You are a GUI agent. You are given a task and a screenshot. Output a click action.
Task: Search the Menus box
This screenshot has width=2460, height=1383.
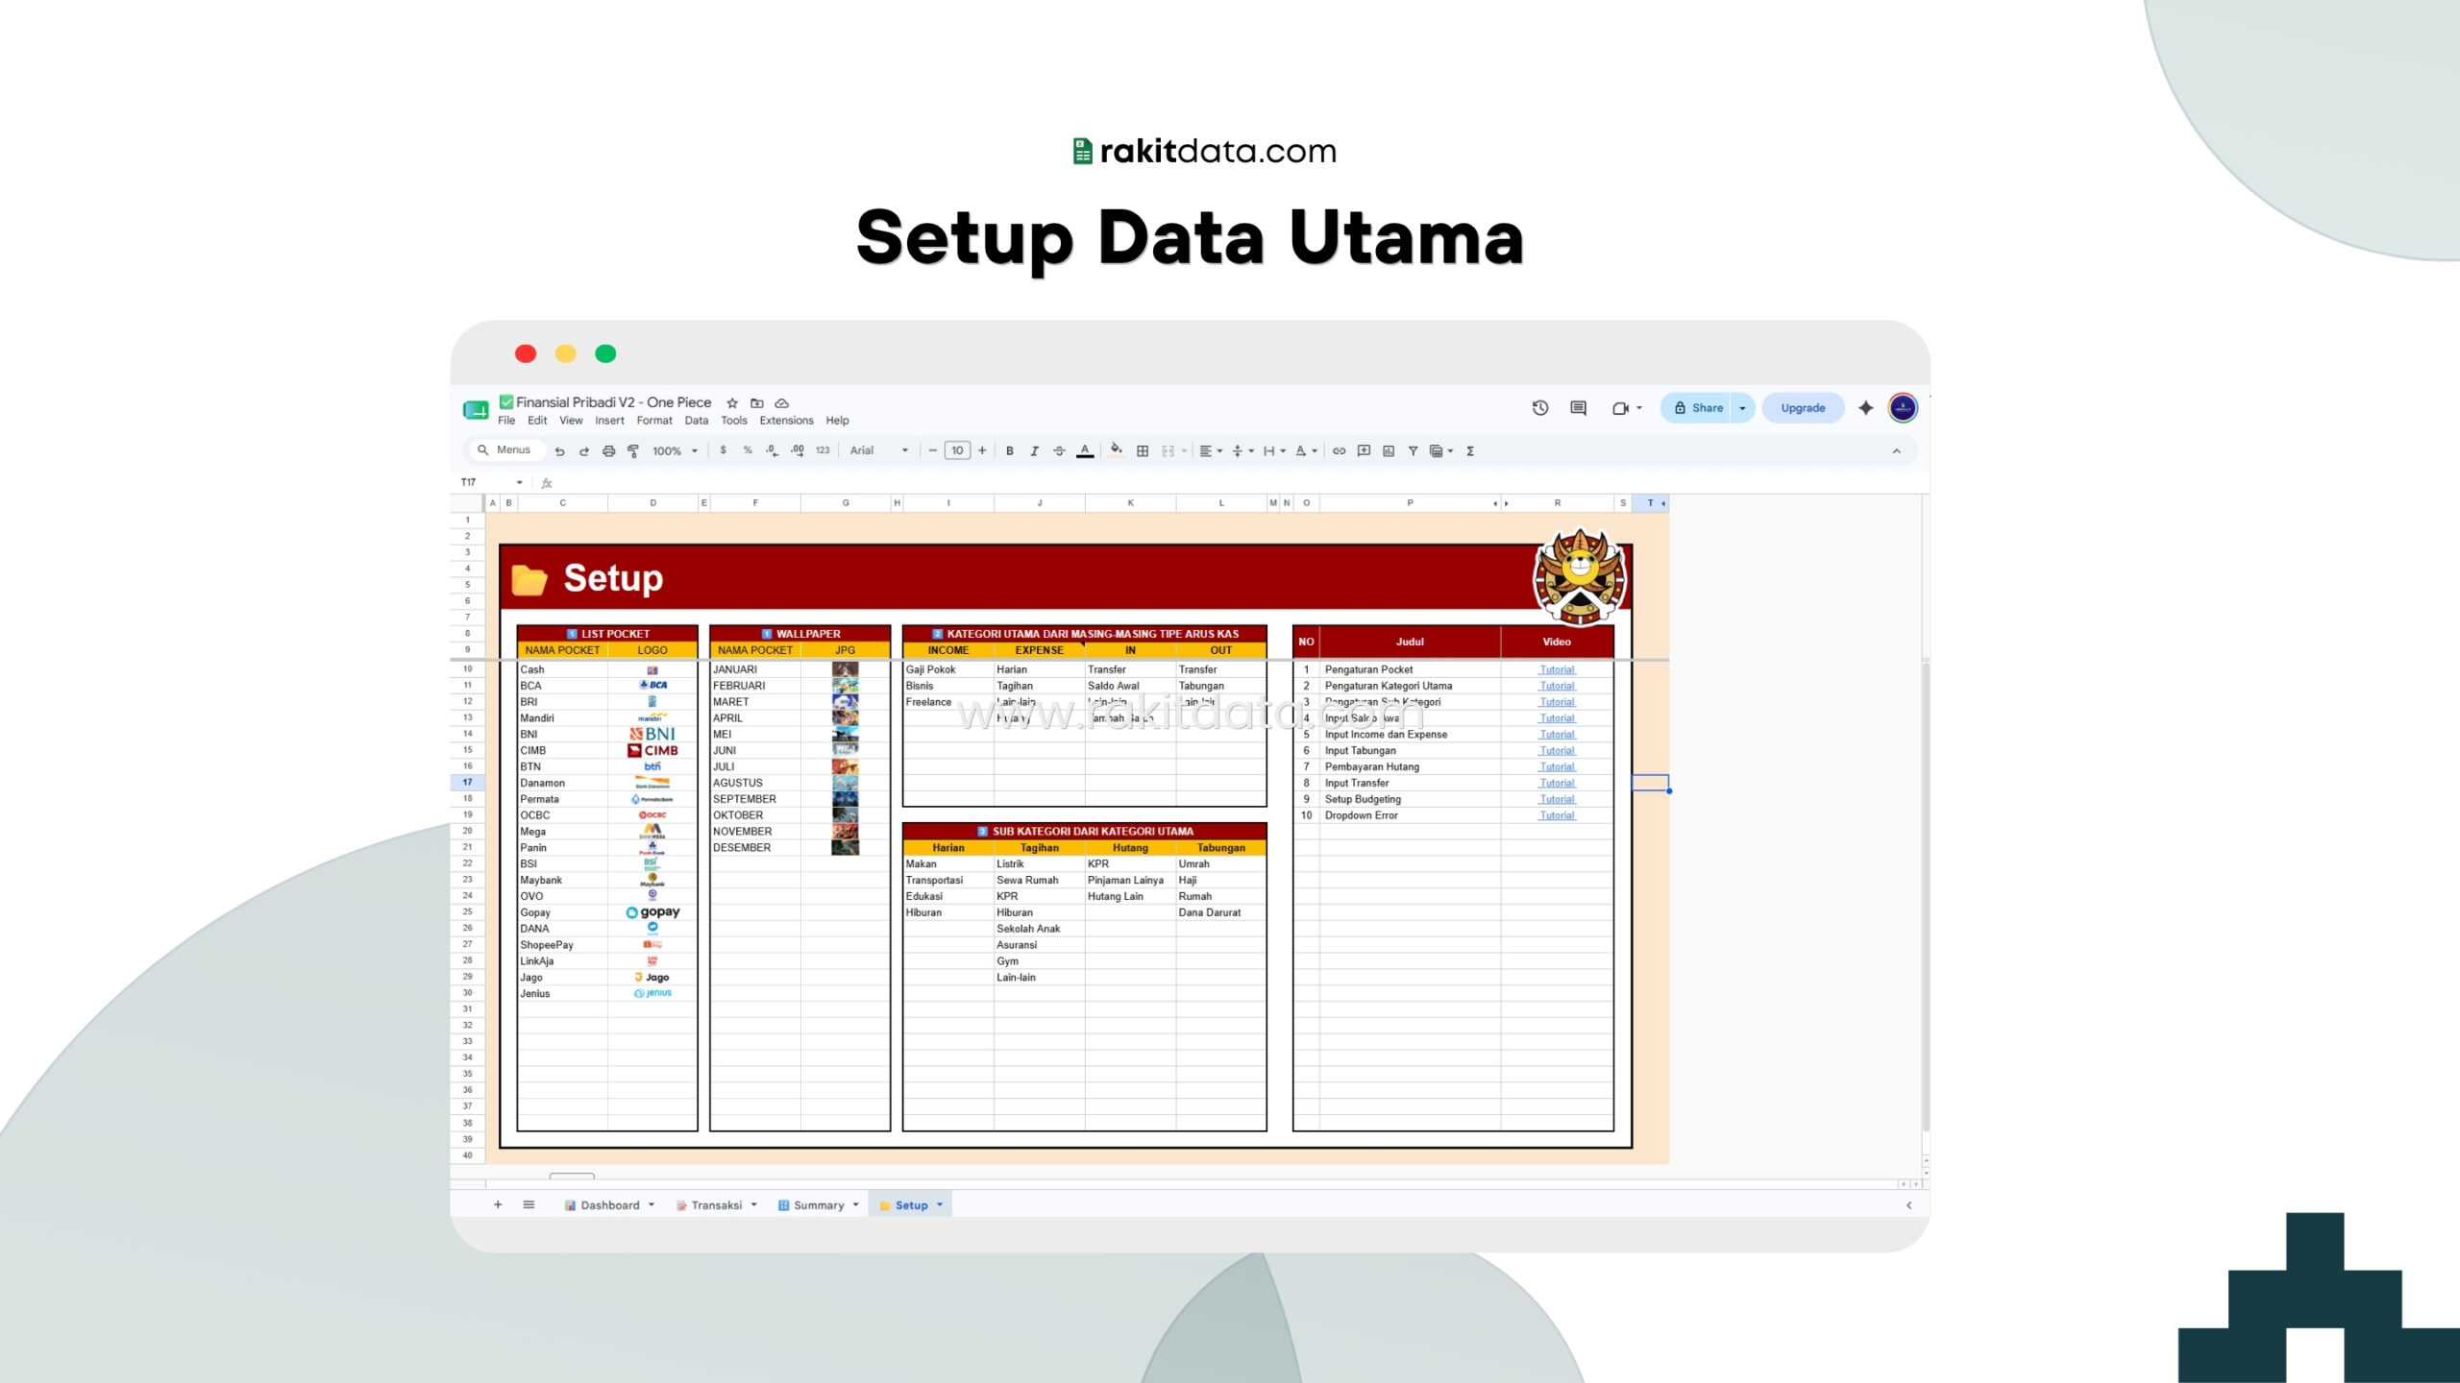[x=505, y=450]
